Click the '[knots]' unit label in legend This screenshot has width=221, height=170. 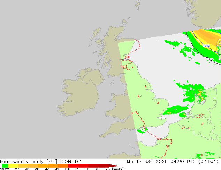coord(117,169)
